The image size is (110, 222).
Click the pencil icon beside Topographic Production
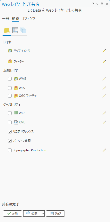coord(104,150)
